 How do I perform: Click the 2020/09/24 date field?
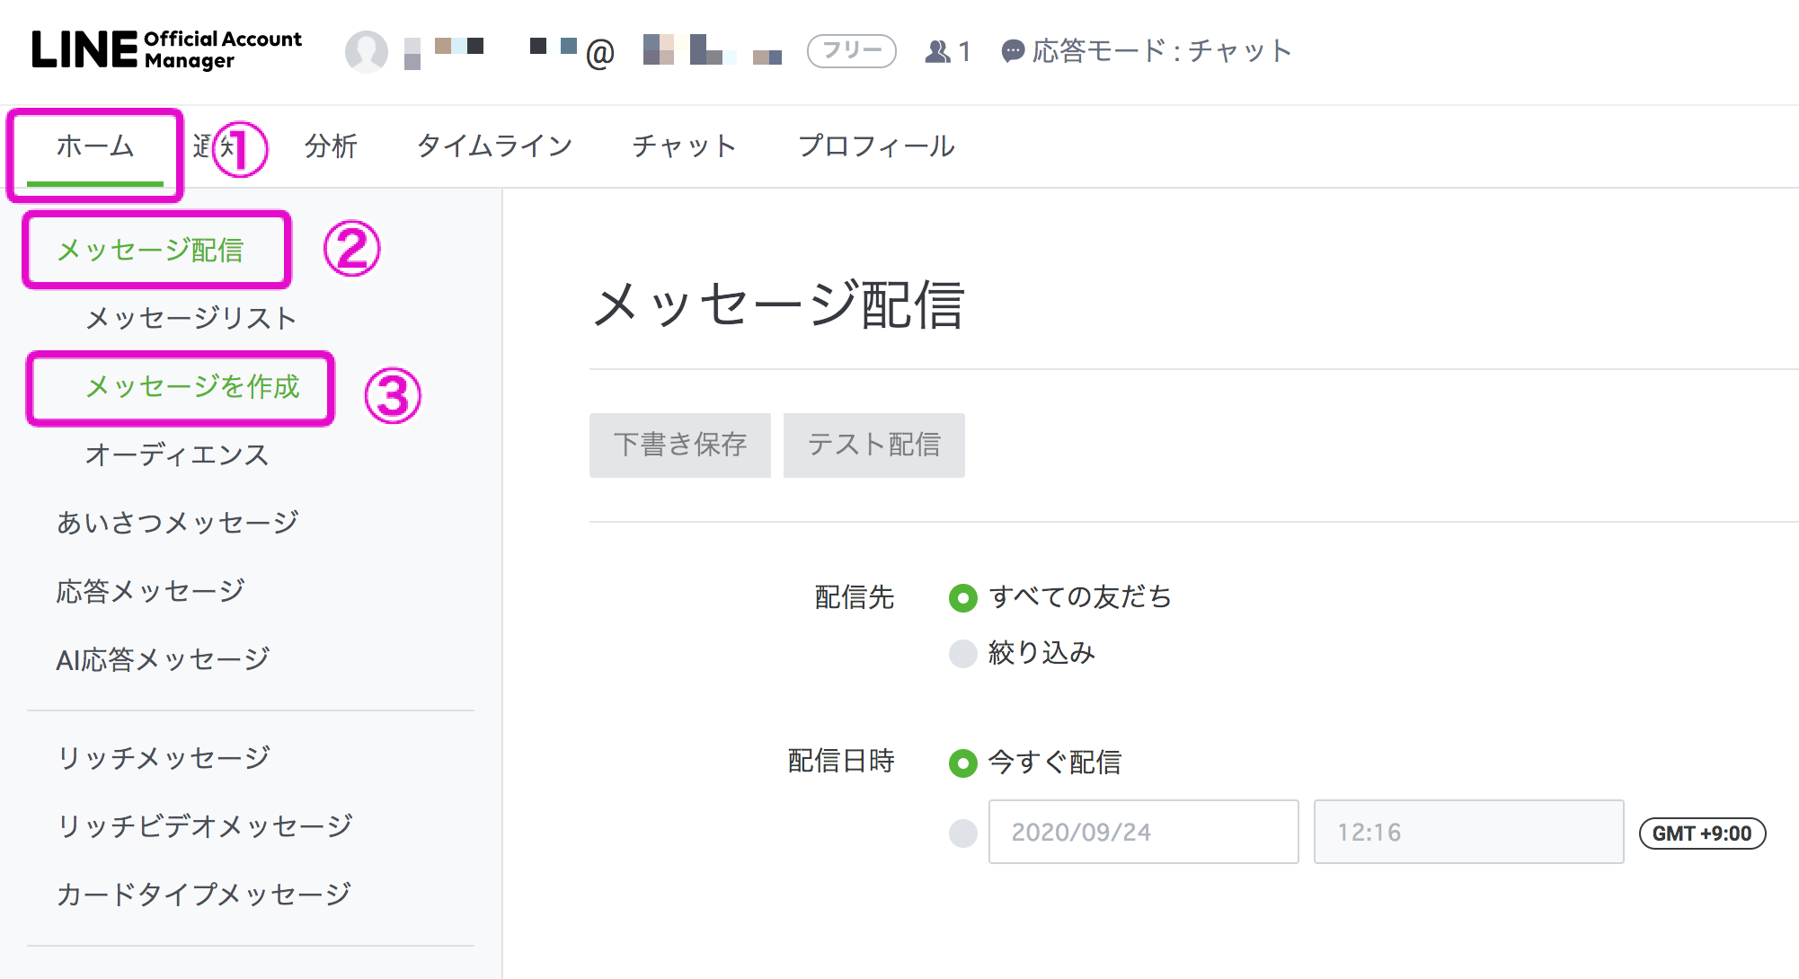pyautogui.click(x=1144, y=832)
